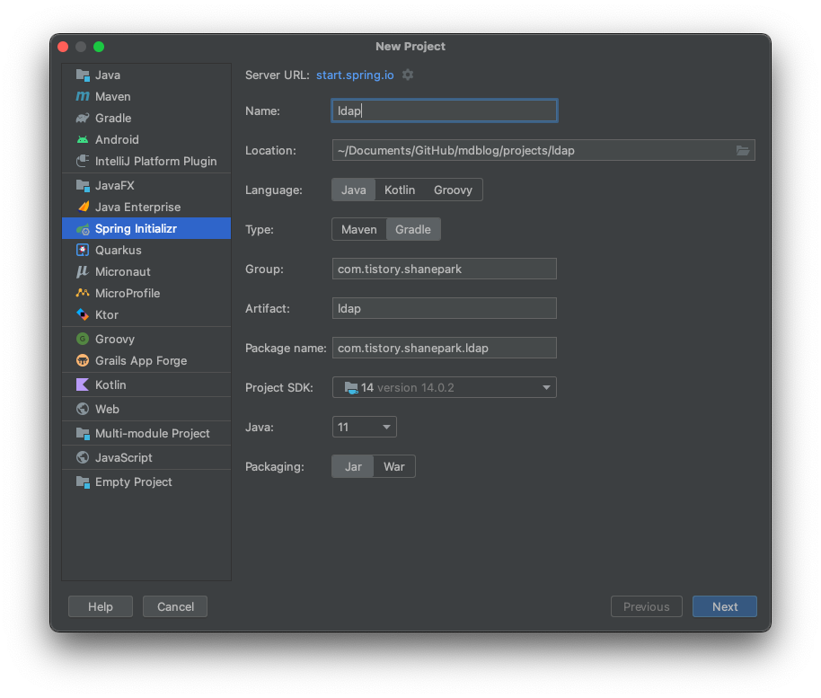Open the start.spring.io link
This screenshot has width=821, height=698.
(x=355, y=75)
